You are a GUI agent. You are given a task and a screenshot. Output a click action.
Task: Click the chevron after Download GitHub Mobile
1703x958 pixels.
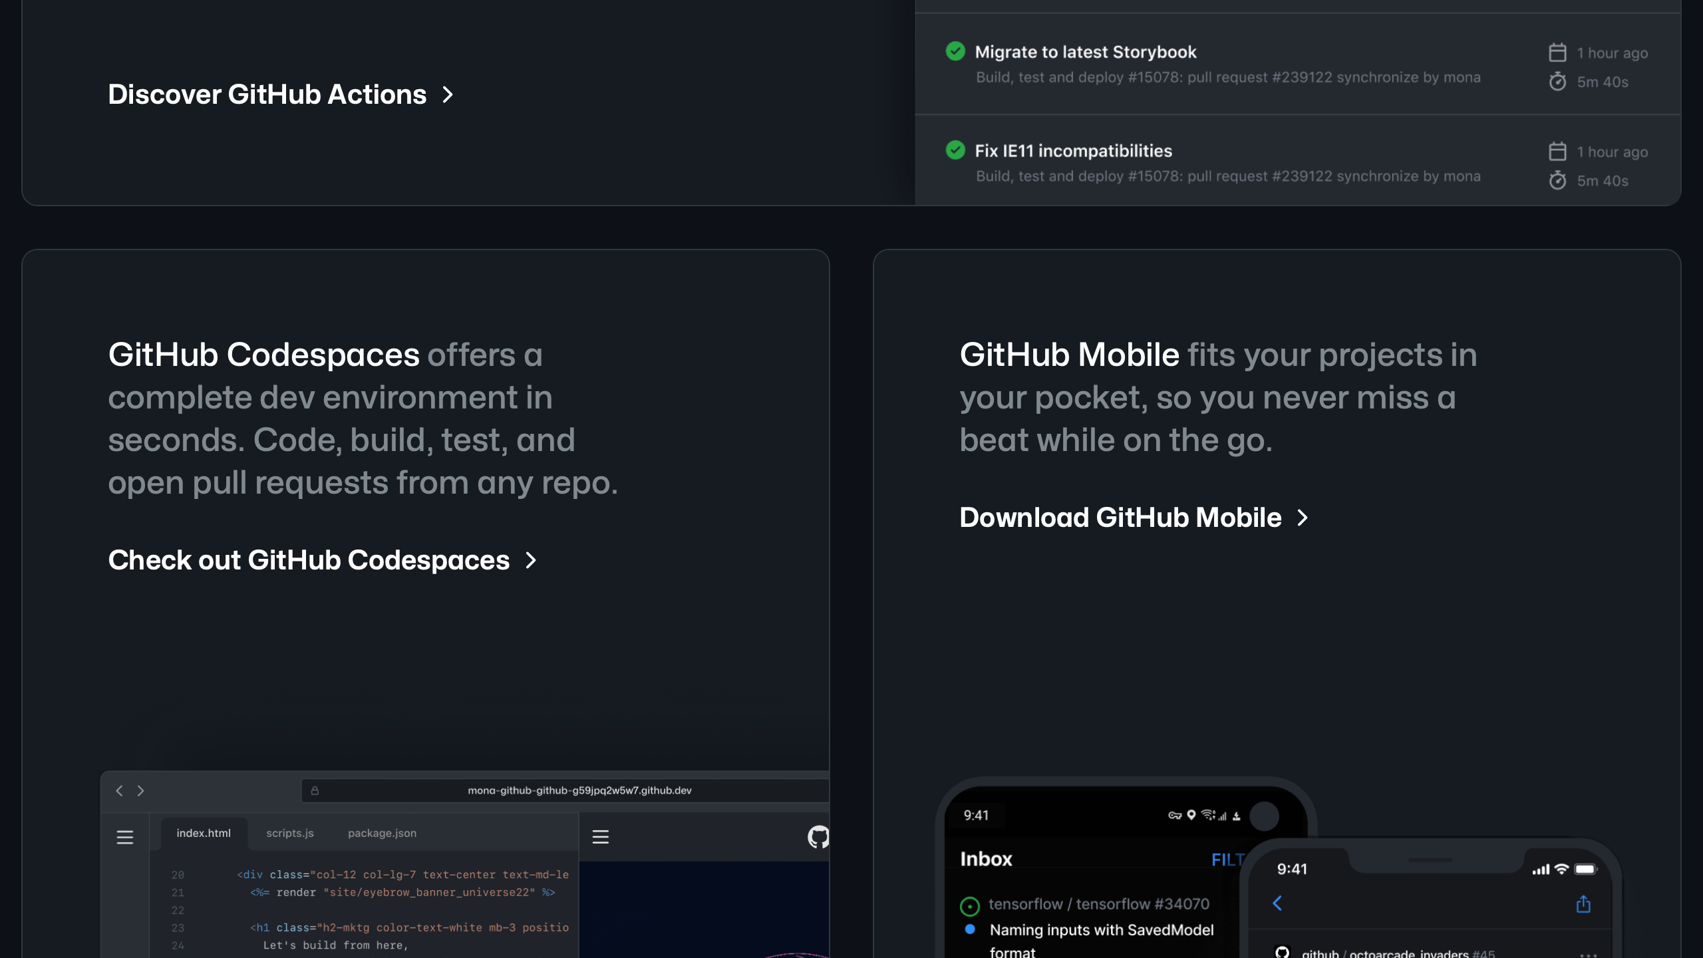pyautogui.click(x=1303, y=518)
